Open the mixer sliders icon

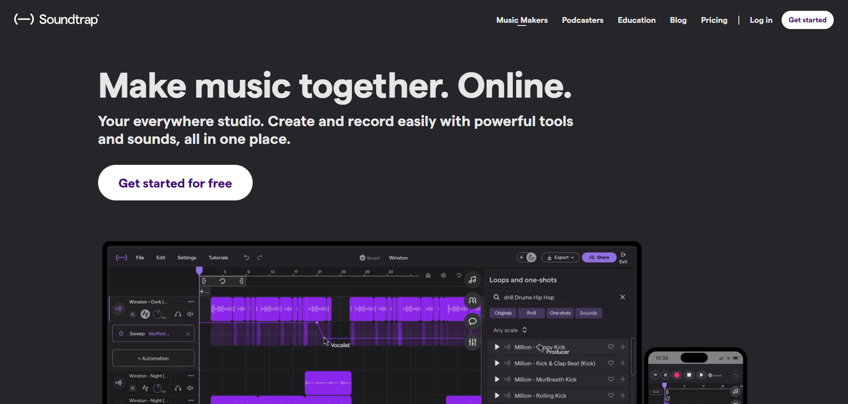[472, 342]
